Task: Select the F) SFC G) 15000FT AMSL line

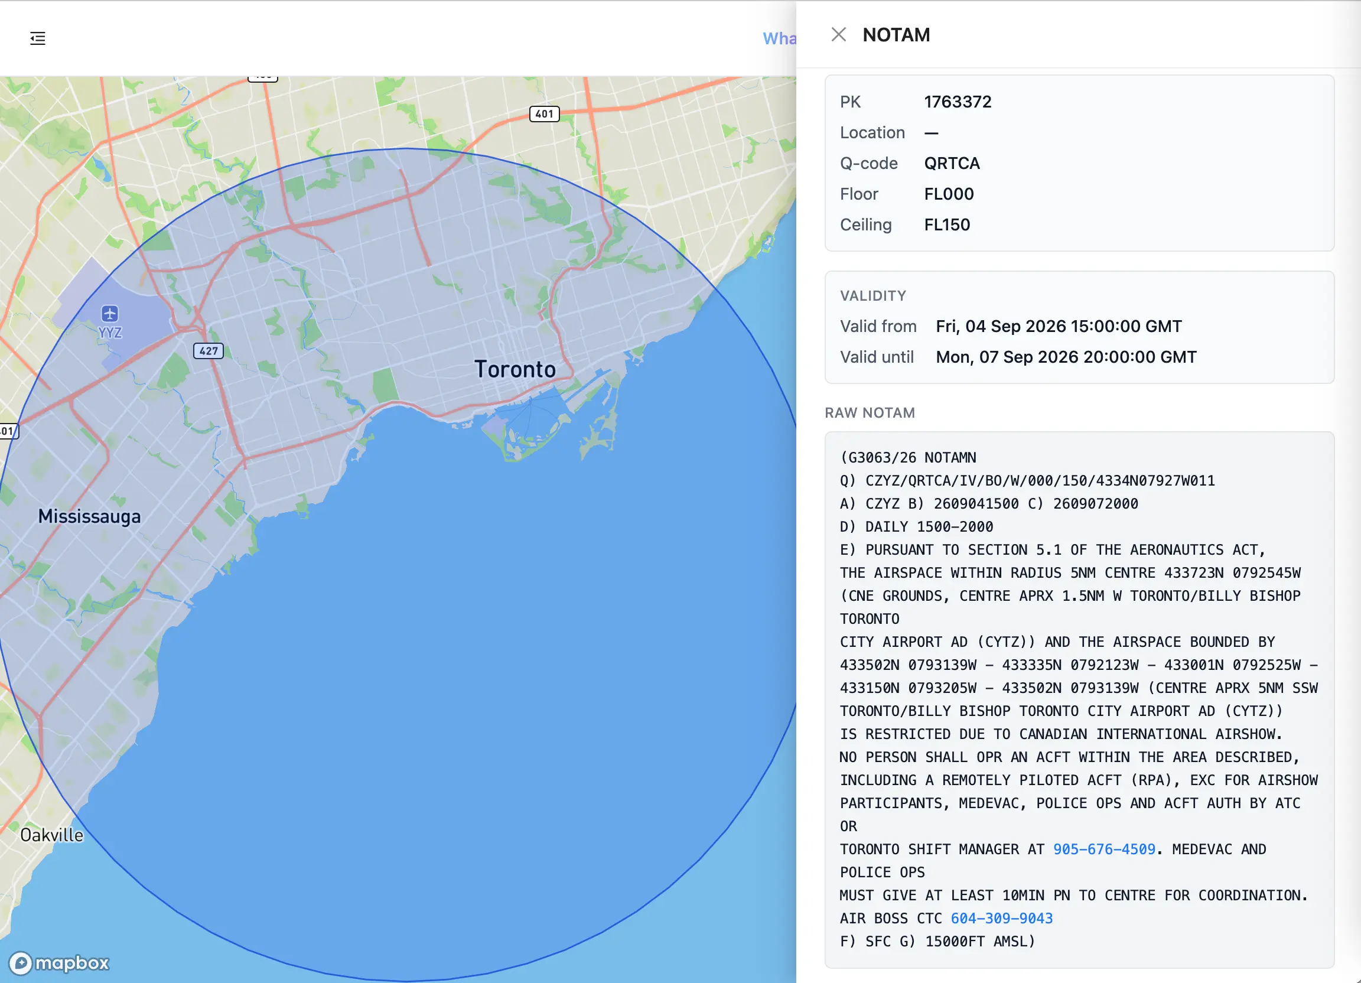Action: click(937, 941)
